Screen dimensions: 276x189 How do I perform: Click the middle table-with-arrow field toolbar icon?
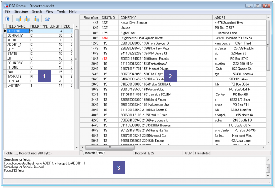click(x=27, y=19)
